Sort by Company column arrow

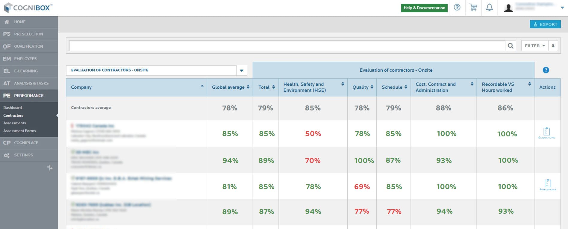[202, 86]
